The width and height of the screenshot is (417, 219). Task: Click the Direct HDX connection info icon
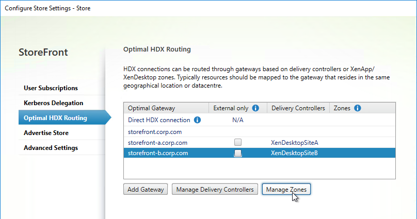(197, 120)
